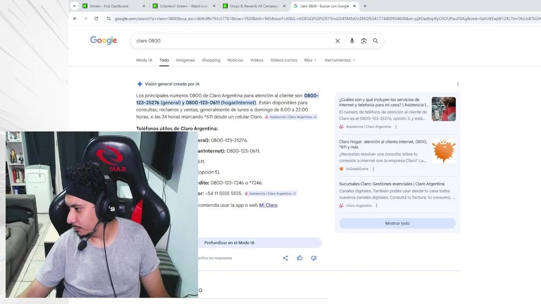541x304 pixels.
Task: Go to Google home via logo
Action: click(x=104, y=41)
